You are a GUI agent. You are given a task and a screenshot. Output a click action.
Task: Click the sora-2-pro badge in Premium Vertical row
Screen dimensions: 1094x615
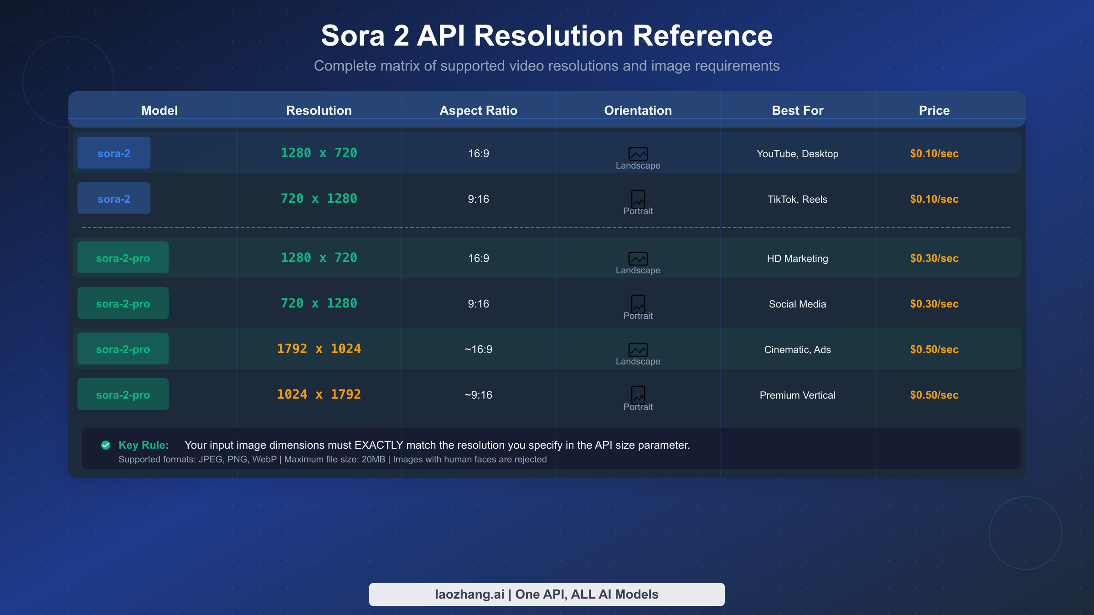point(123,394)
